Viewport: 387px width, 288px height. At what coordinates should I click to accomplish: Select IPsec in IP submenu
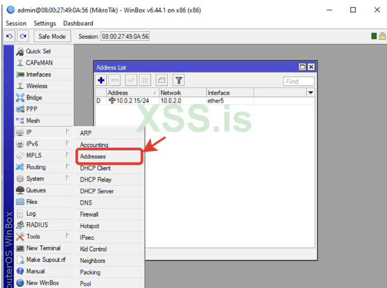pyautogui.click(x=109, y=238)
